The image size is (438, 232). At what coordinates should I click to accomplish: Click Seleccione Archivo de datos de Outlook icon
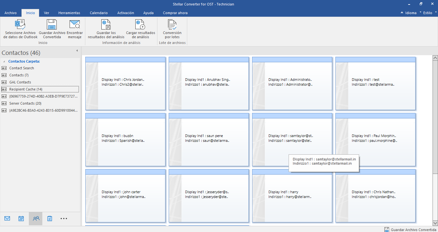(20, 25)
